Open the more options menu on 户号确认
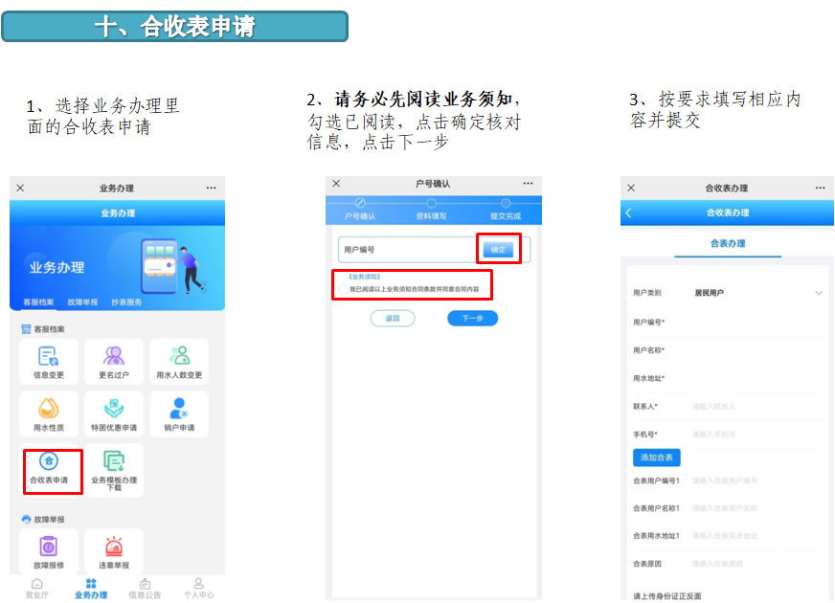 tap(528, 184)
